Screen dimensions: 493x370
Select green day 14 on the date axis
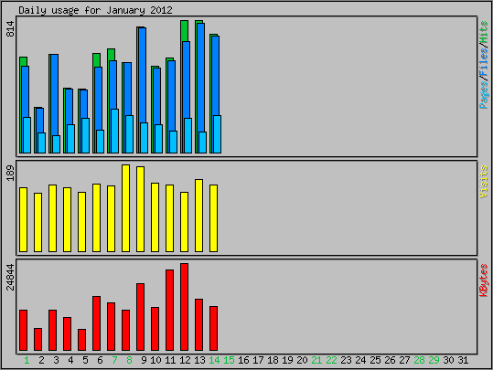pos(214,360)
